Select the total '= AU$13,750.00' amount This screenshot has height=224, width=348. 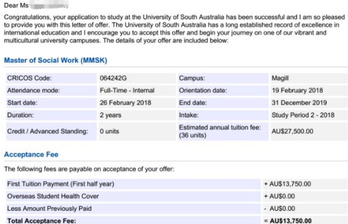288,221
